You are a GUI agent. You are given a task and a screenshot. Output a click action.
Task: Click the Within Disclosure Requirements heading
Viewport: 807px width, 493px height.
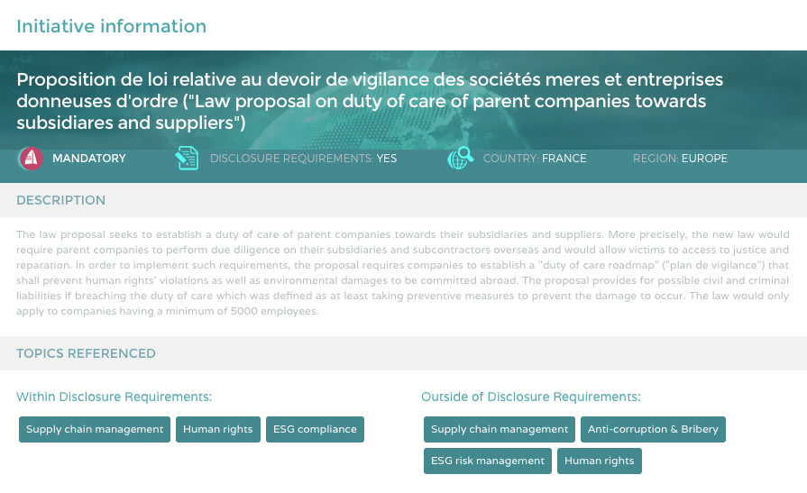(x=115, y=397)
